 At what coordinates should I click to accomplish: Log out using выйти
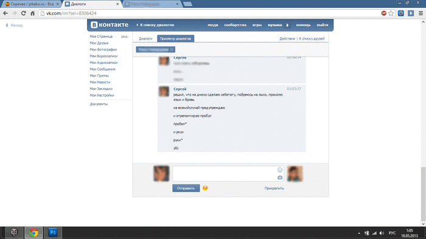tap(323, 25)
